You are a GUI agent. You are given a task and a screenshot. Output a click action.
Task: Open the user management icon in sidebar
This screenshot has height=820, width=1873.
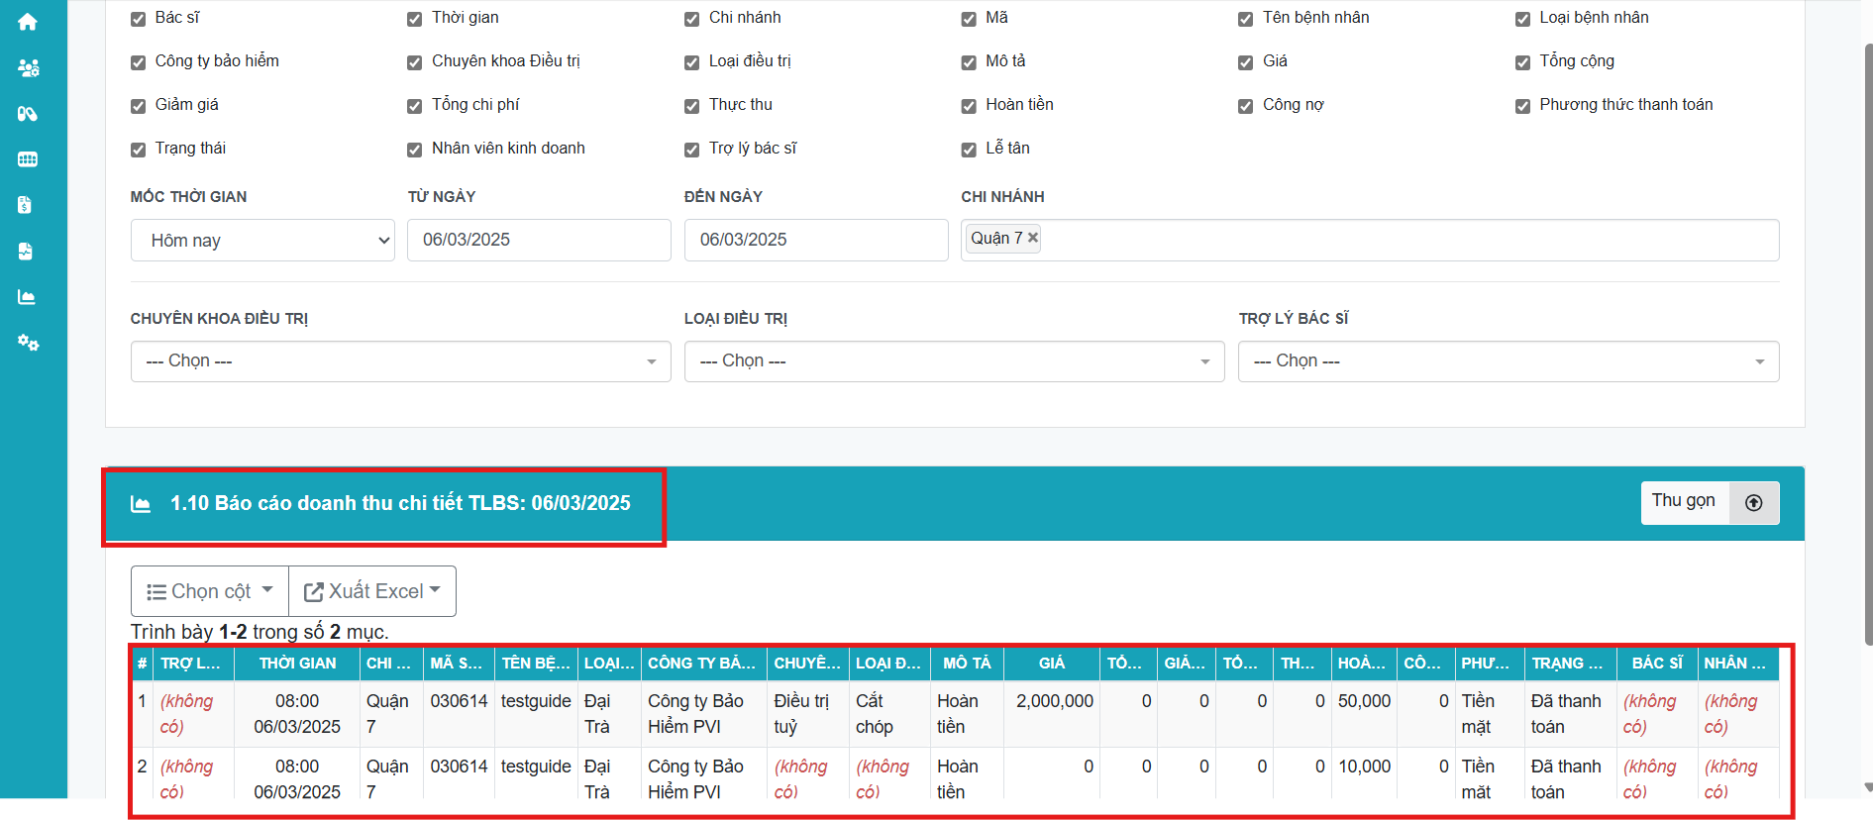pyautogui.click(x=28, y=68)
